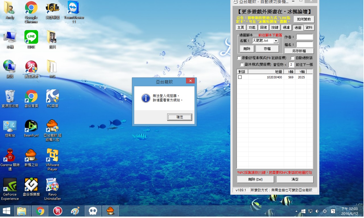This screenshot has height=218, width=364.
Task: Switch to the 資料 tab
Action: pos(309,28)
